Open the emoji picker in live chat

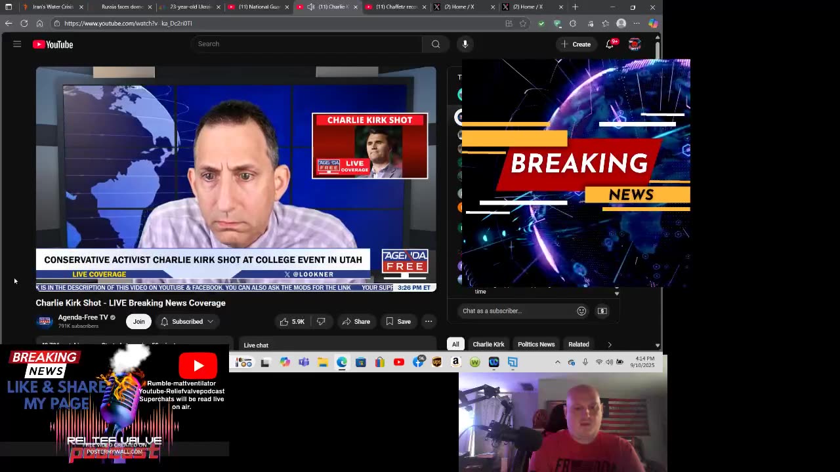(581, 311)
